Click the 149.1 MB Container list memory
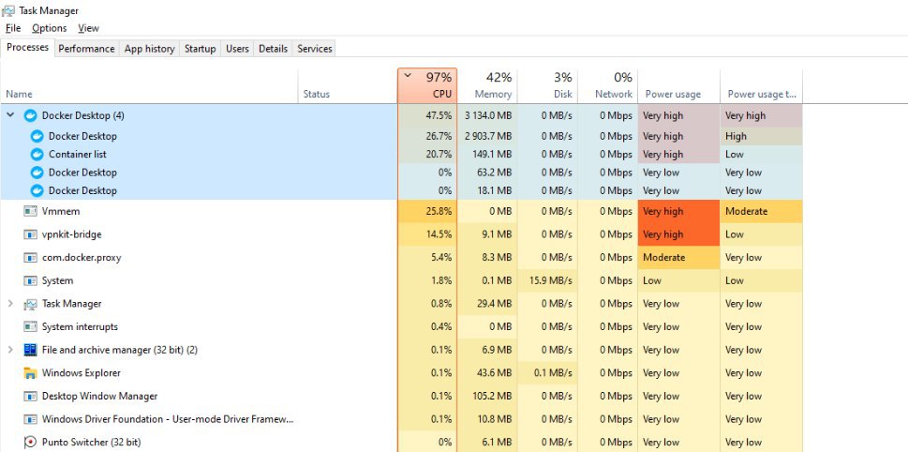The width and height of the screenshot is (908, 452). click(487, 155)
